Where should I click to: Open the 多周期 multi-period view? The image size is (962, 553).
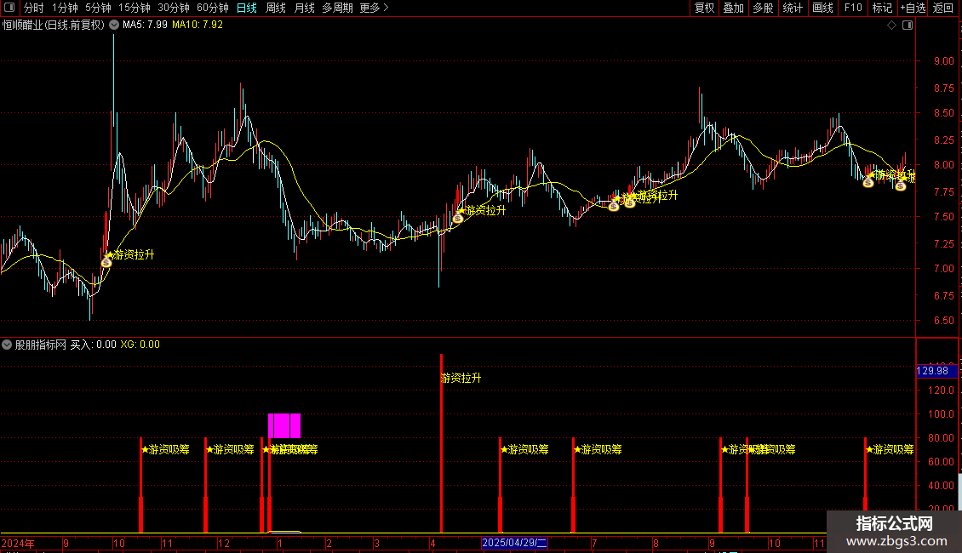pos(337,8)
